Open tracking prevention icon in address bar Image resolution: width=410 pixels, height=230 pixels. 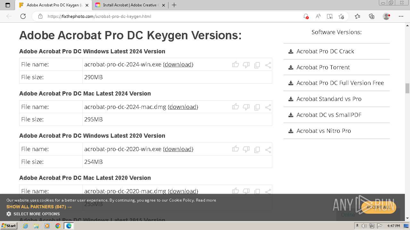[x=306, y=16]
